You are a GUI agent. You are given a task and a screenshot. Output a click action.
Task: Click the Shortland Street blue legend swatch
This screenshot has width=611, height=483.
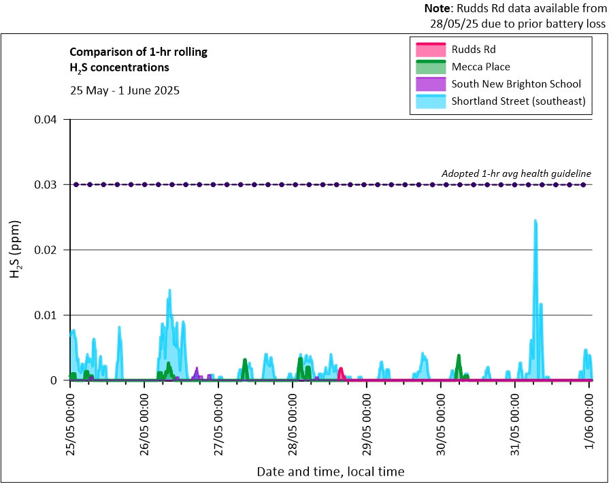coord(431,102)
